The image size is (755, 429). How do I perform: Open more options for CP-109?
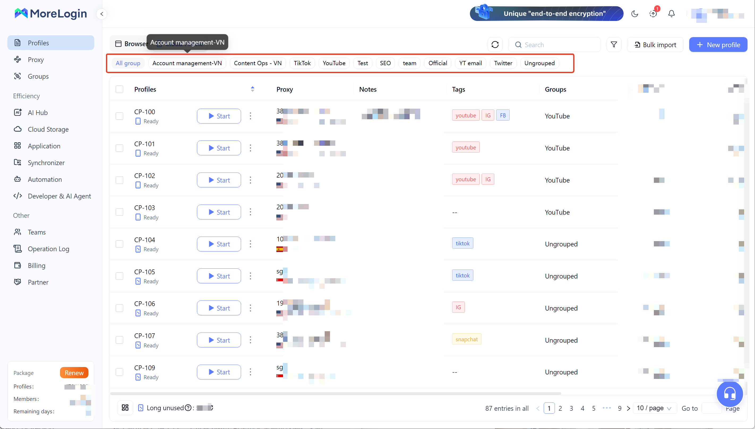point(251,372)
